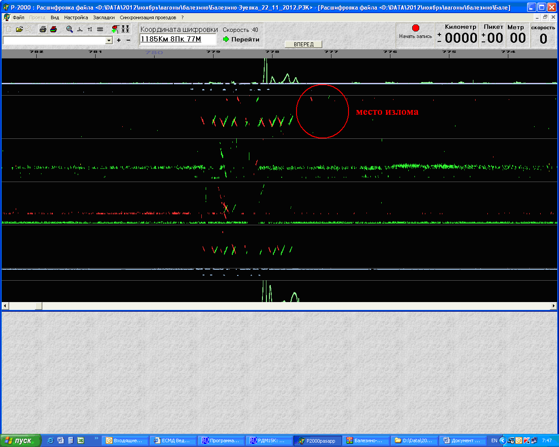The image size is (559, 447).
Task: Decrease the Километр value with minus
Action: click(439, 41)
